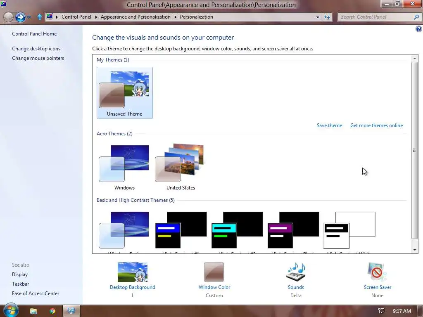The width and height of the screenshot is (423, 317).
Task: Click the Desktop Background text link
Action: click(x=133, y=287)
